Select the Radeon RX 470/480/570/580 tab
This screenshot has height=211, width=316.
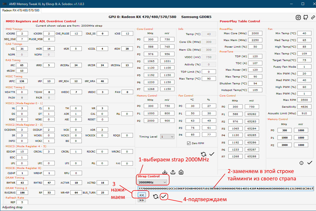tap(21, 10)
